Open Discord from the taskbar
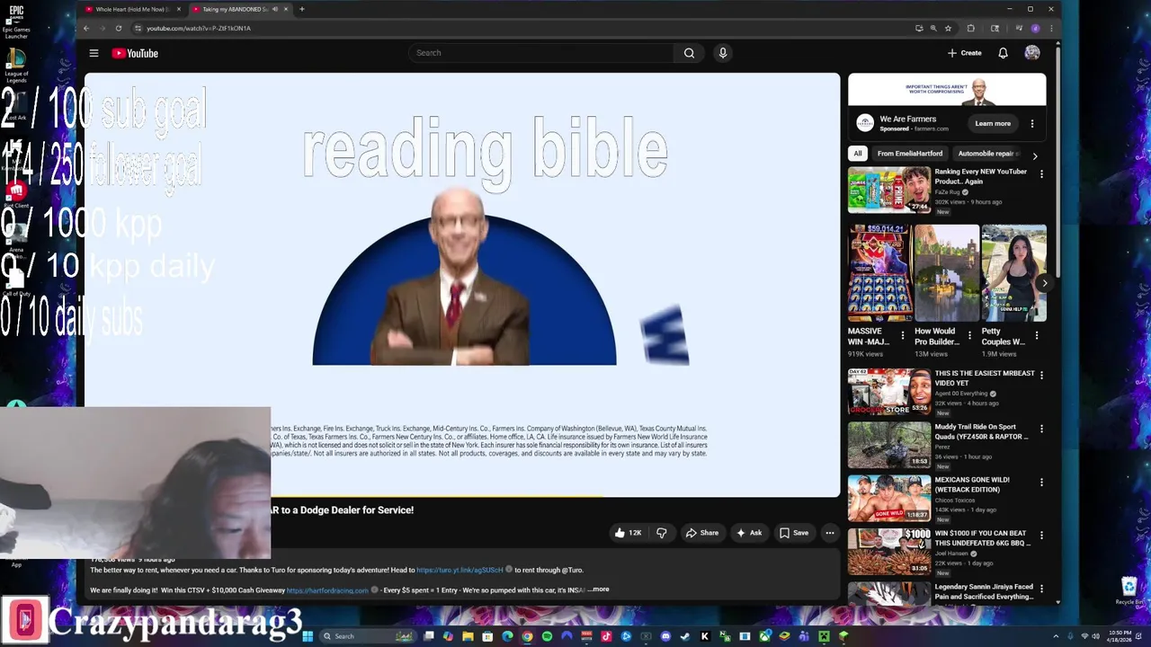 pyautogui.click(x=665, y=636)
